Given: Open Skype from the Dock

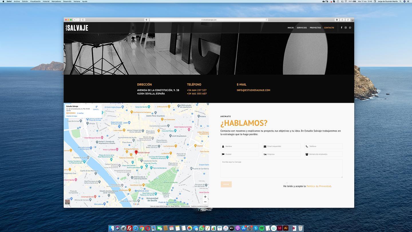Looking at the screenshot, I should point(255,228).
